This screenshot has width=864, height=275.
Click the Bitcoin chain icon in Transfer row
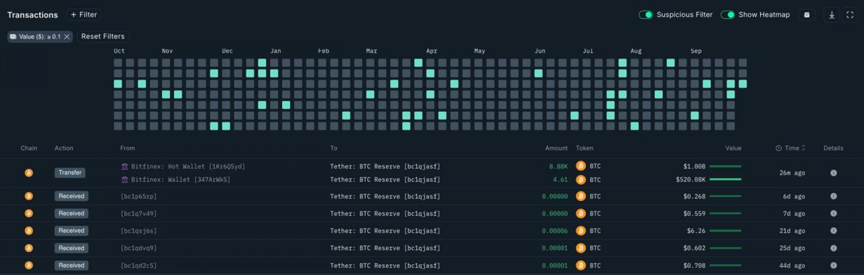[x=29, y=173]
